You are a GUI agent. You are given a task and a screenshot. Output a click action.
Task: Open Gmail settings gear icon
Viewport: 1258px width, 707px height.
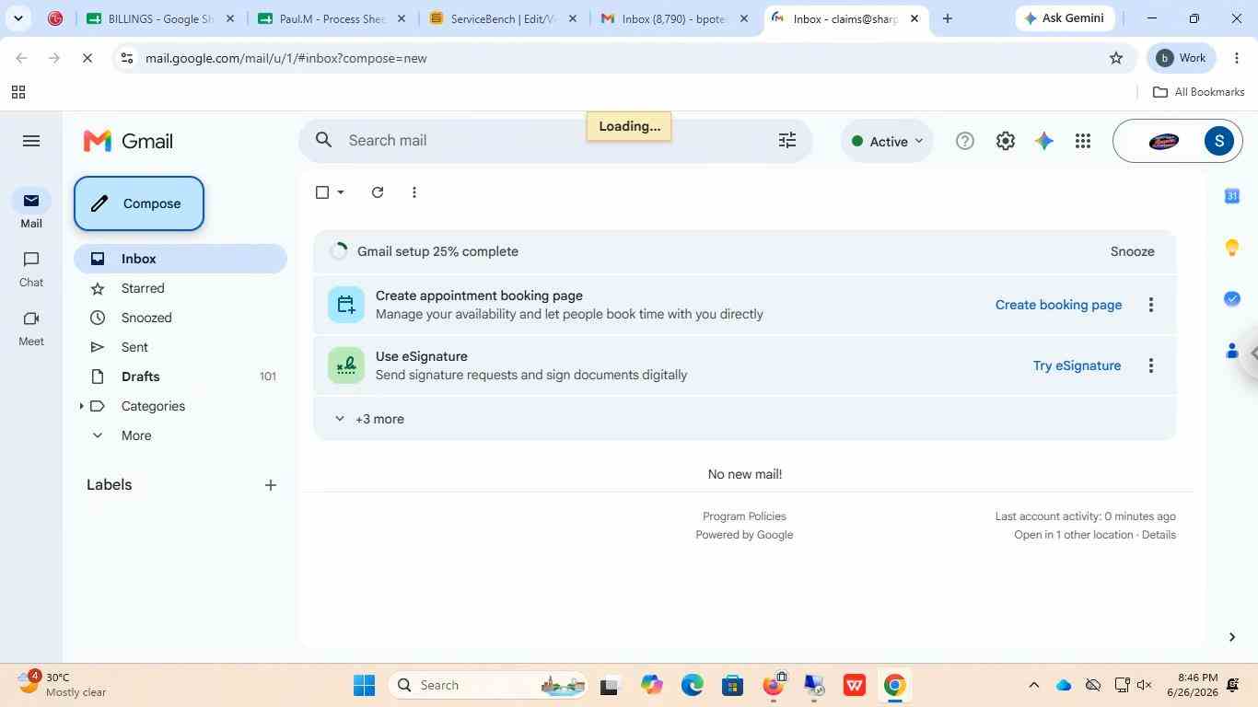click(x=1005, y=141)
